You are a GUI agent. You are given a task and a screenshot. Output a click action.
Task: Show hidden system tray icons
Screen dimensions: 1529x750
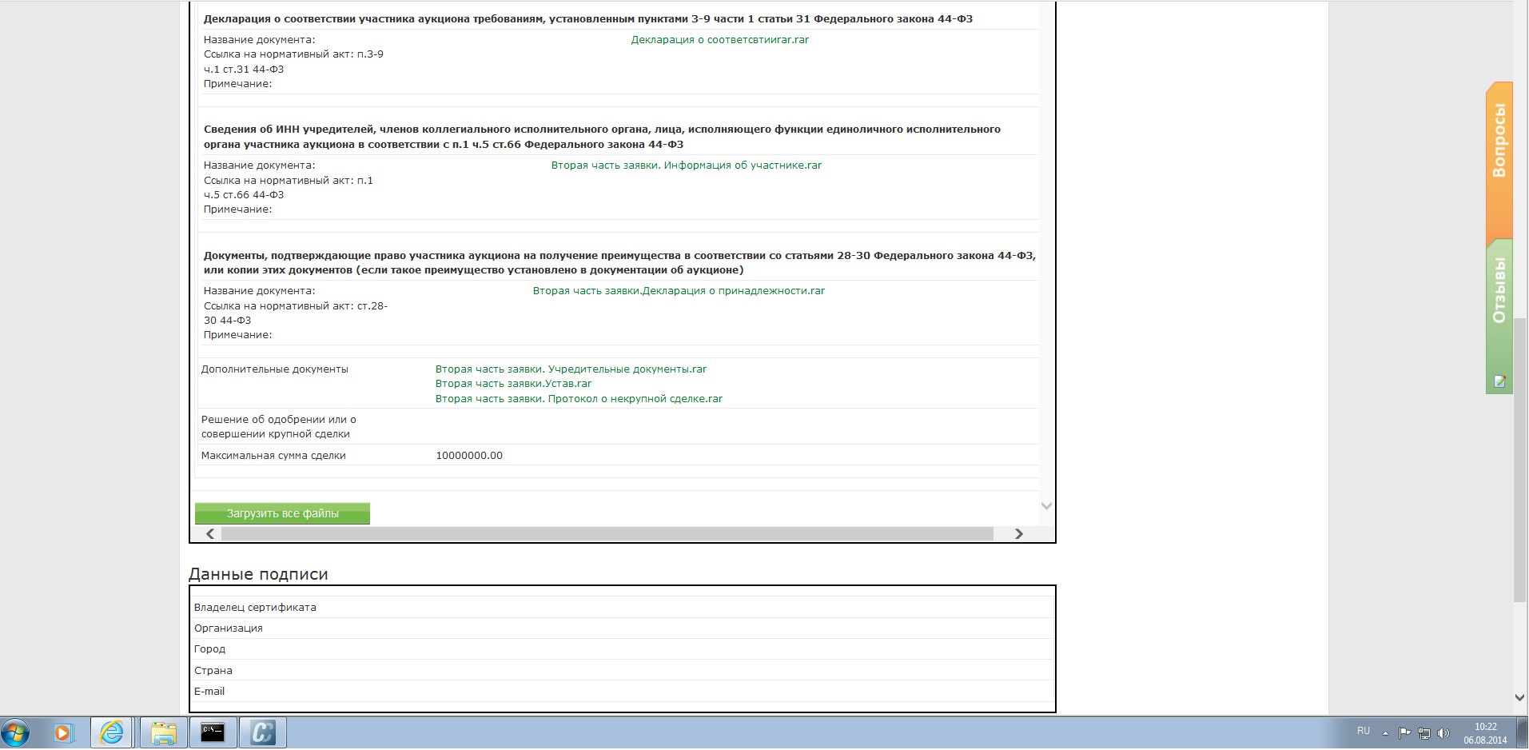pos(1385,733)
